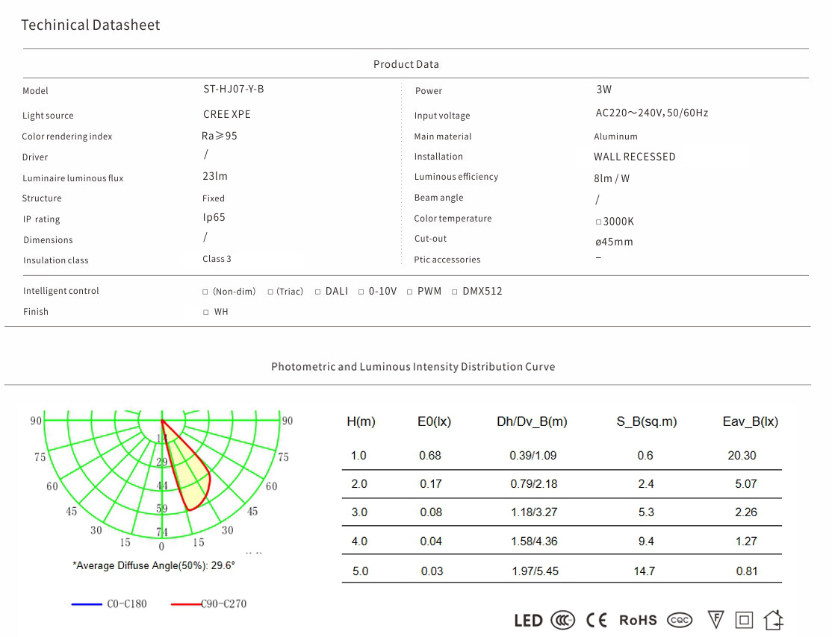Click the inverted triangle F symbol
Screen dimensions: 832x637
715,619
